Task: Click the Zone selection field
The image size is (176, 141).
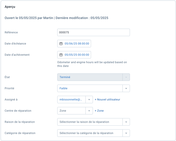Action: point(71,111)
